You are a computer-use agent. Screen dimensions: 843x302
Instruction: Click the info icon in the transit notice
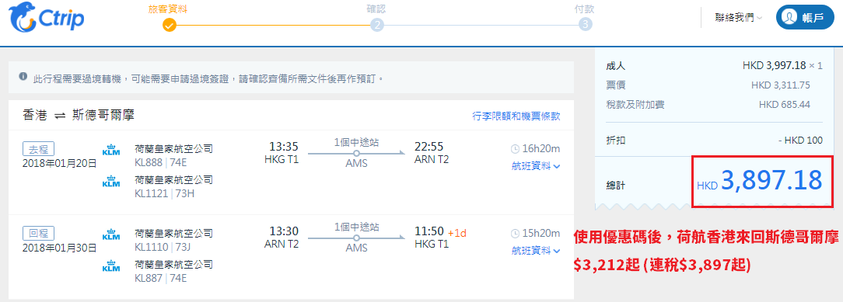(x=23, y=77)
